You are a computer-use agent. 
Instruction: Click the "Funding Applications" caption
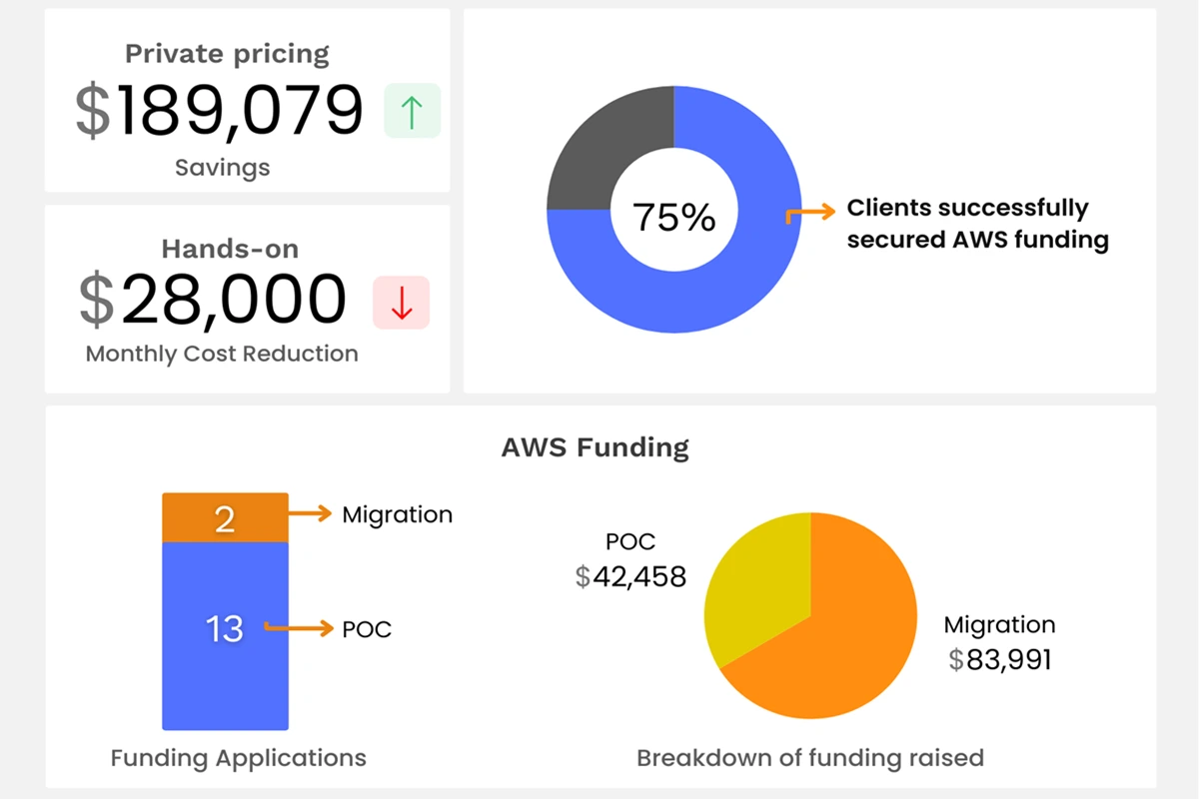coord(239,758)
